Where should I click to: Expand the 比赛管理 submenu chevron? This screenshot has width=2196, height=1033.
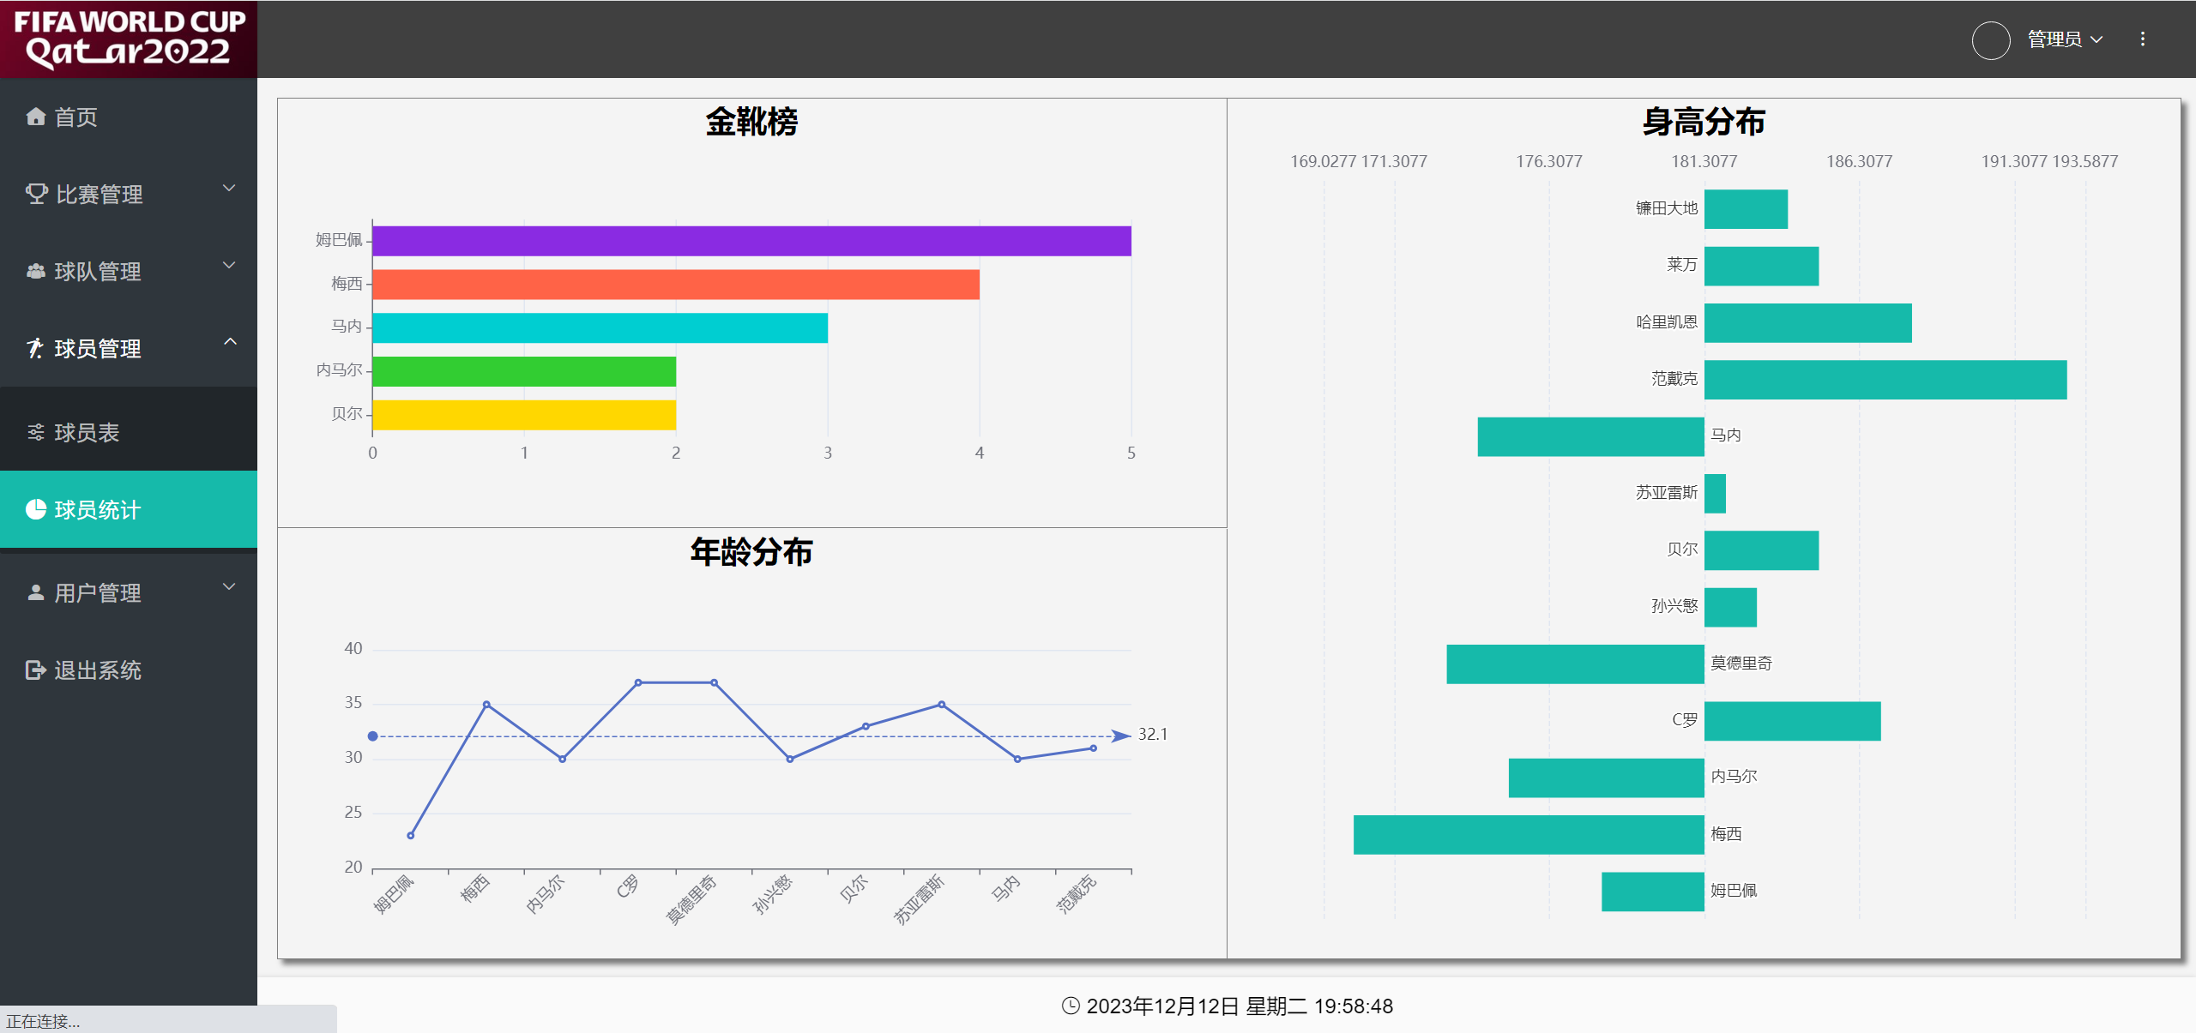coord(229,189)
